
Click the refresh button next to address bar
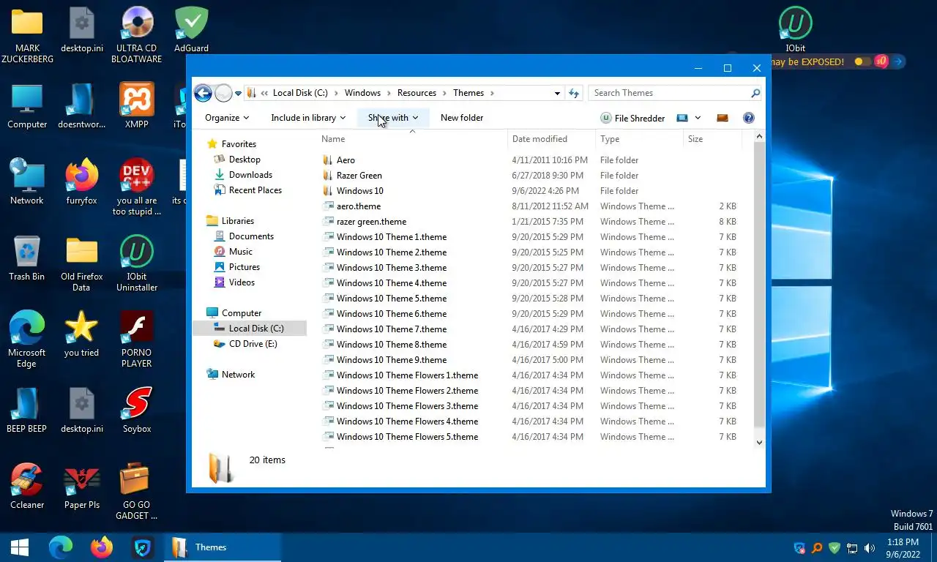pyautogui.click(x=574, y=93)
